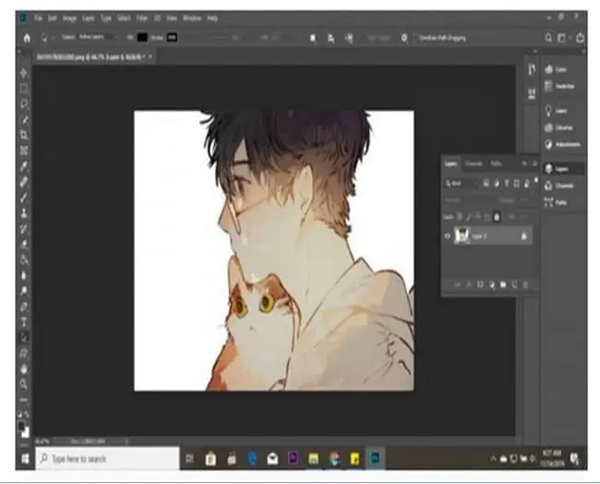The width and height of the screenshot is (600, 484).
Task: Toggle filter for adjustment layers
Action: pyautogui.click(x=497, y=184)
